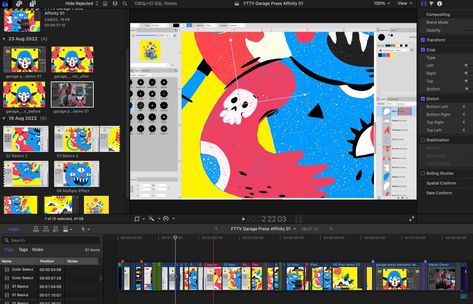Click the Append clip edit icon

[56, 229]
